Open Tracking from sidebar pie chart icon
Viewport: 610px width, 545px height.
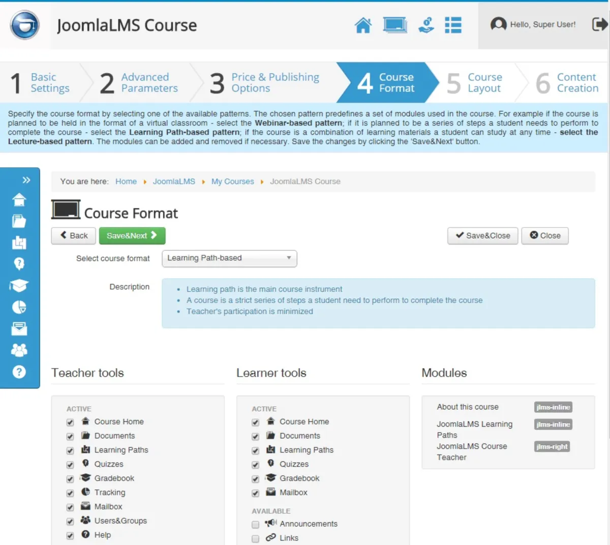[x=19, y=307]
